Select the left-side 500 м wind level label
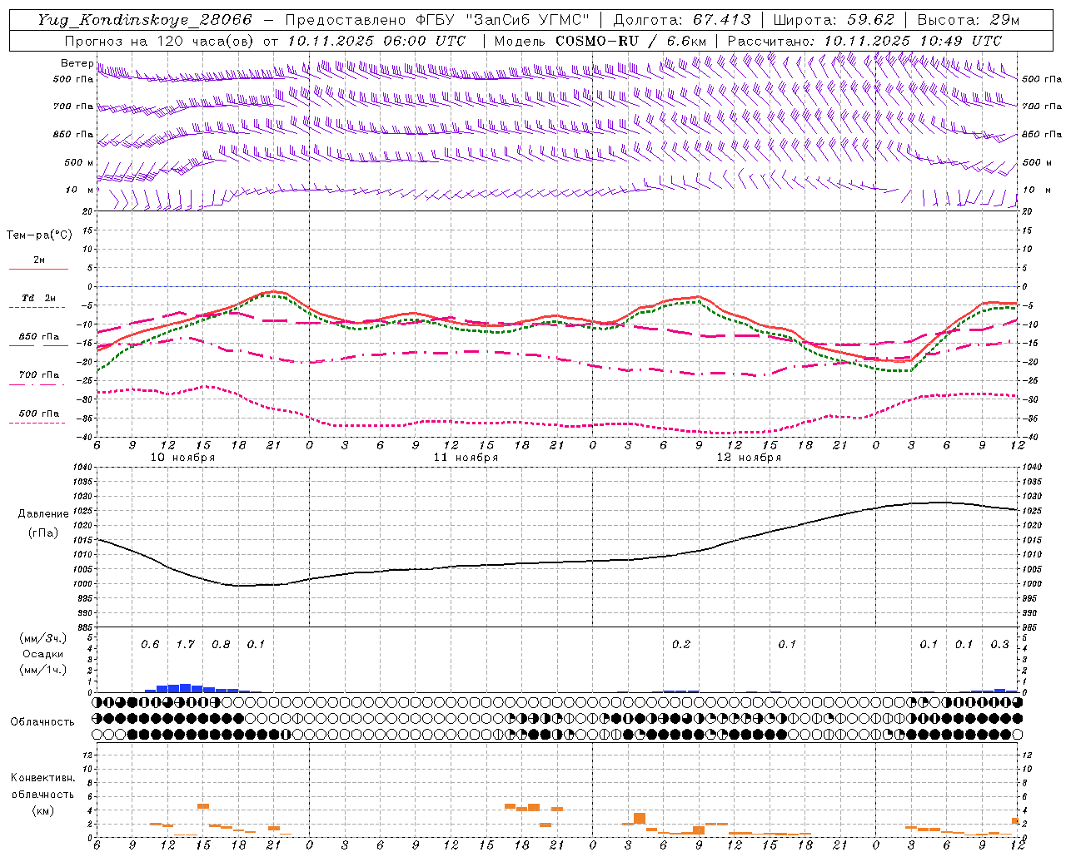Screen dimensions: 1066x852 click(79, 162)
